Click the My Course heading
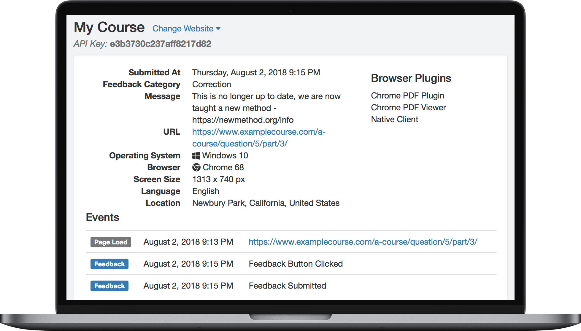Screen dimensions: 581x331 [109, 27]
